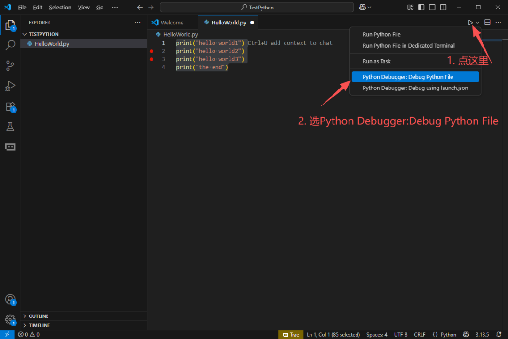This screenshot has width=508, height=339.
Task: Open the chat panel icon in activity bar
Action: click(x=10, y=147)
